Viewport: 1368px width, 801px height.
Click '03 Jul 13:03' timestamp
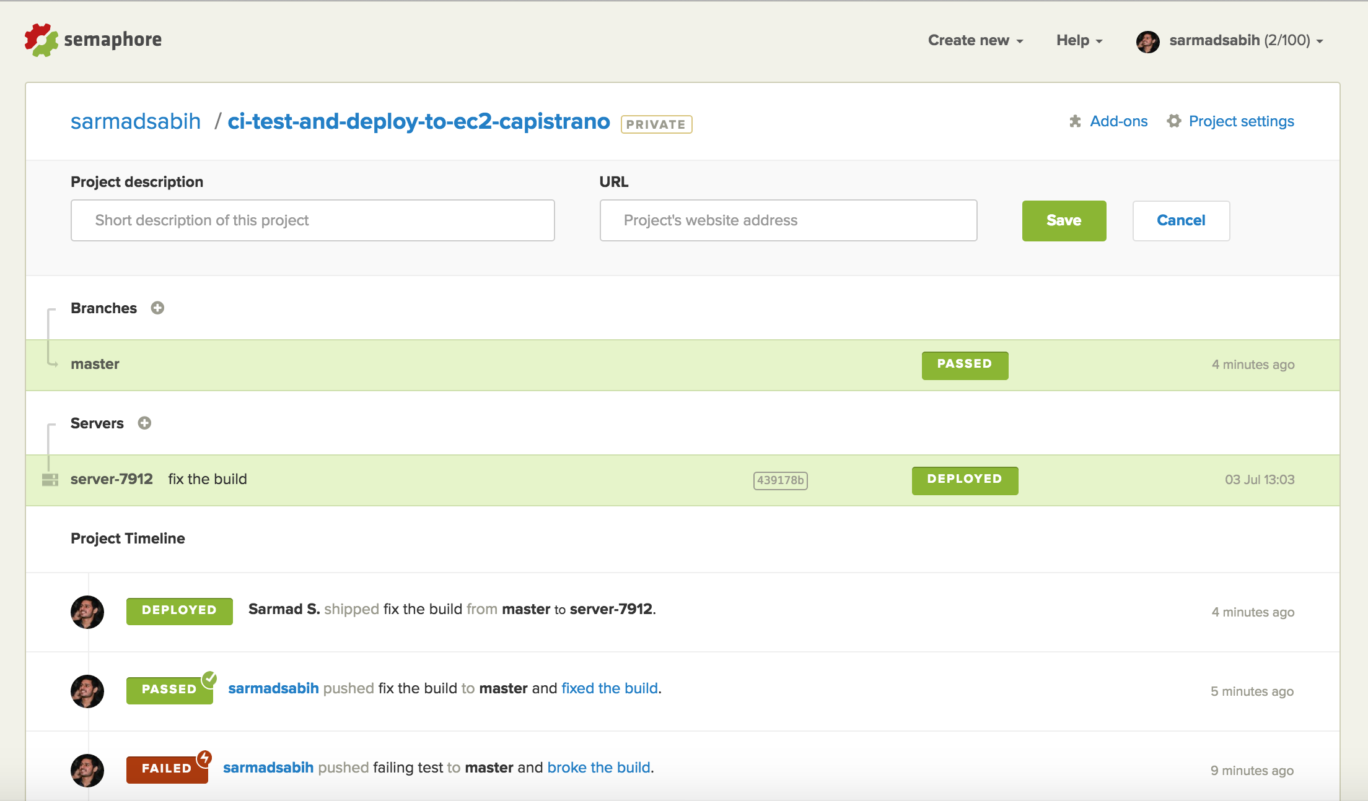point(1260,480)
